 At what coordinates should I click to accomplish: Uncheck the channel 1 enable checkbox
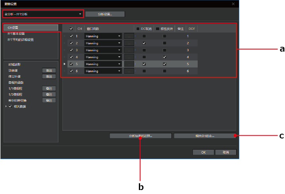tap(71, 36)
